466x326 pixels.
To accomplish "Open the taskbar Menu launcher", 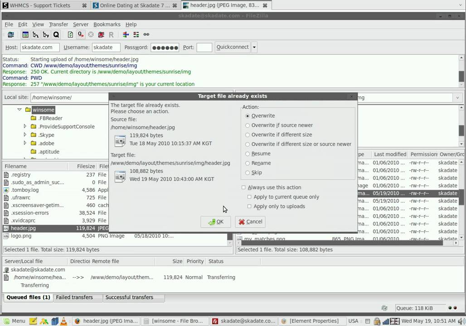I will tap(15, 321).
